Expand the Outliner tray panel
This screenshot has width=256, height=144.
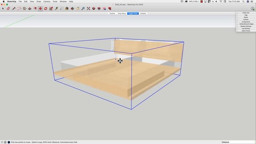point(246,20)
